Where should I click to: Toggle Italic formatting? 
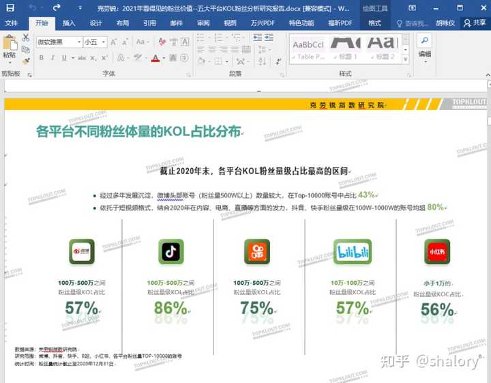click(51, 58)
